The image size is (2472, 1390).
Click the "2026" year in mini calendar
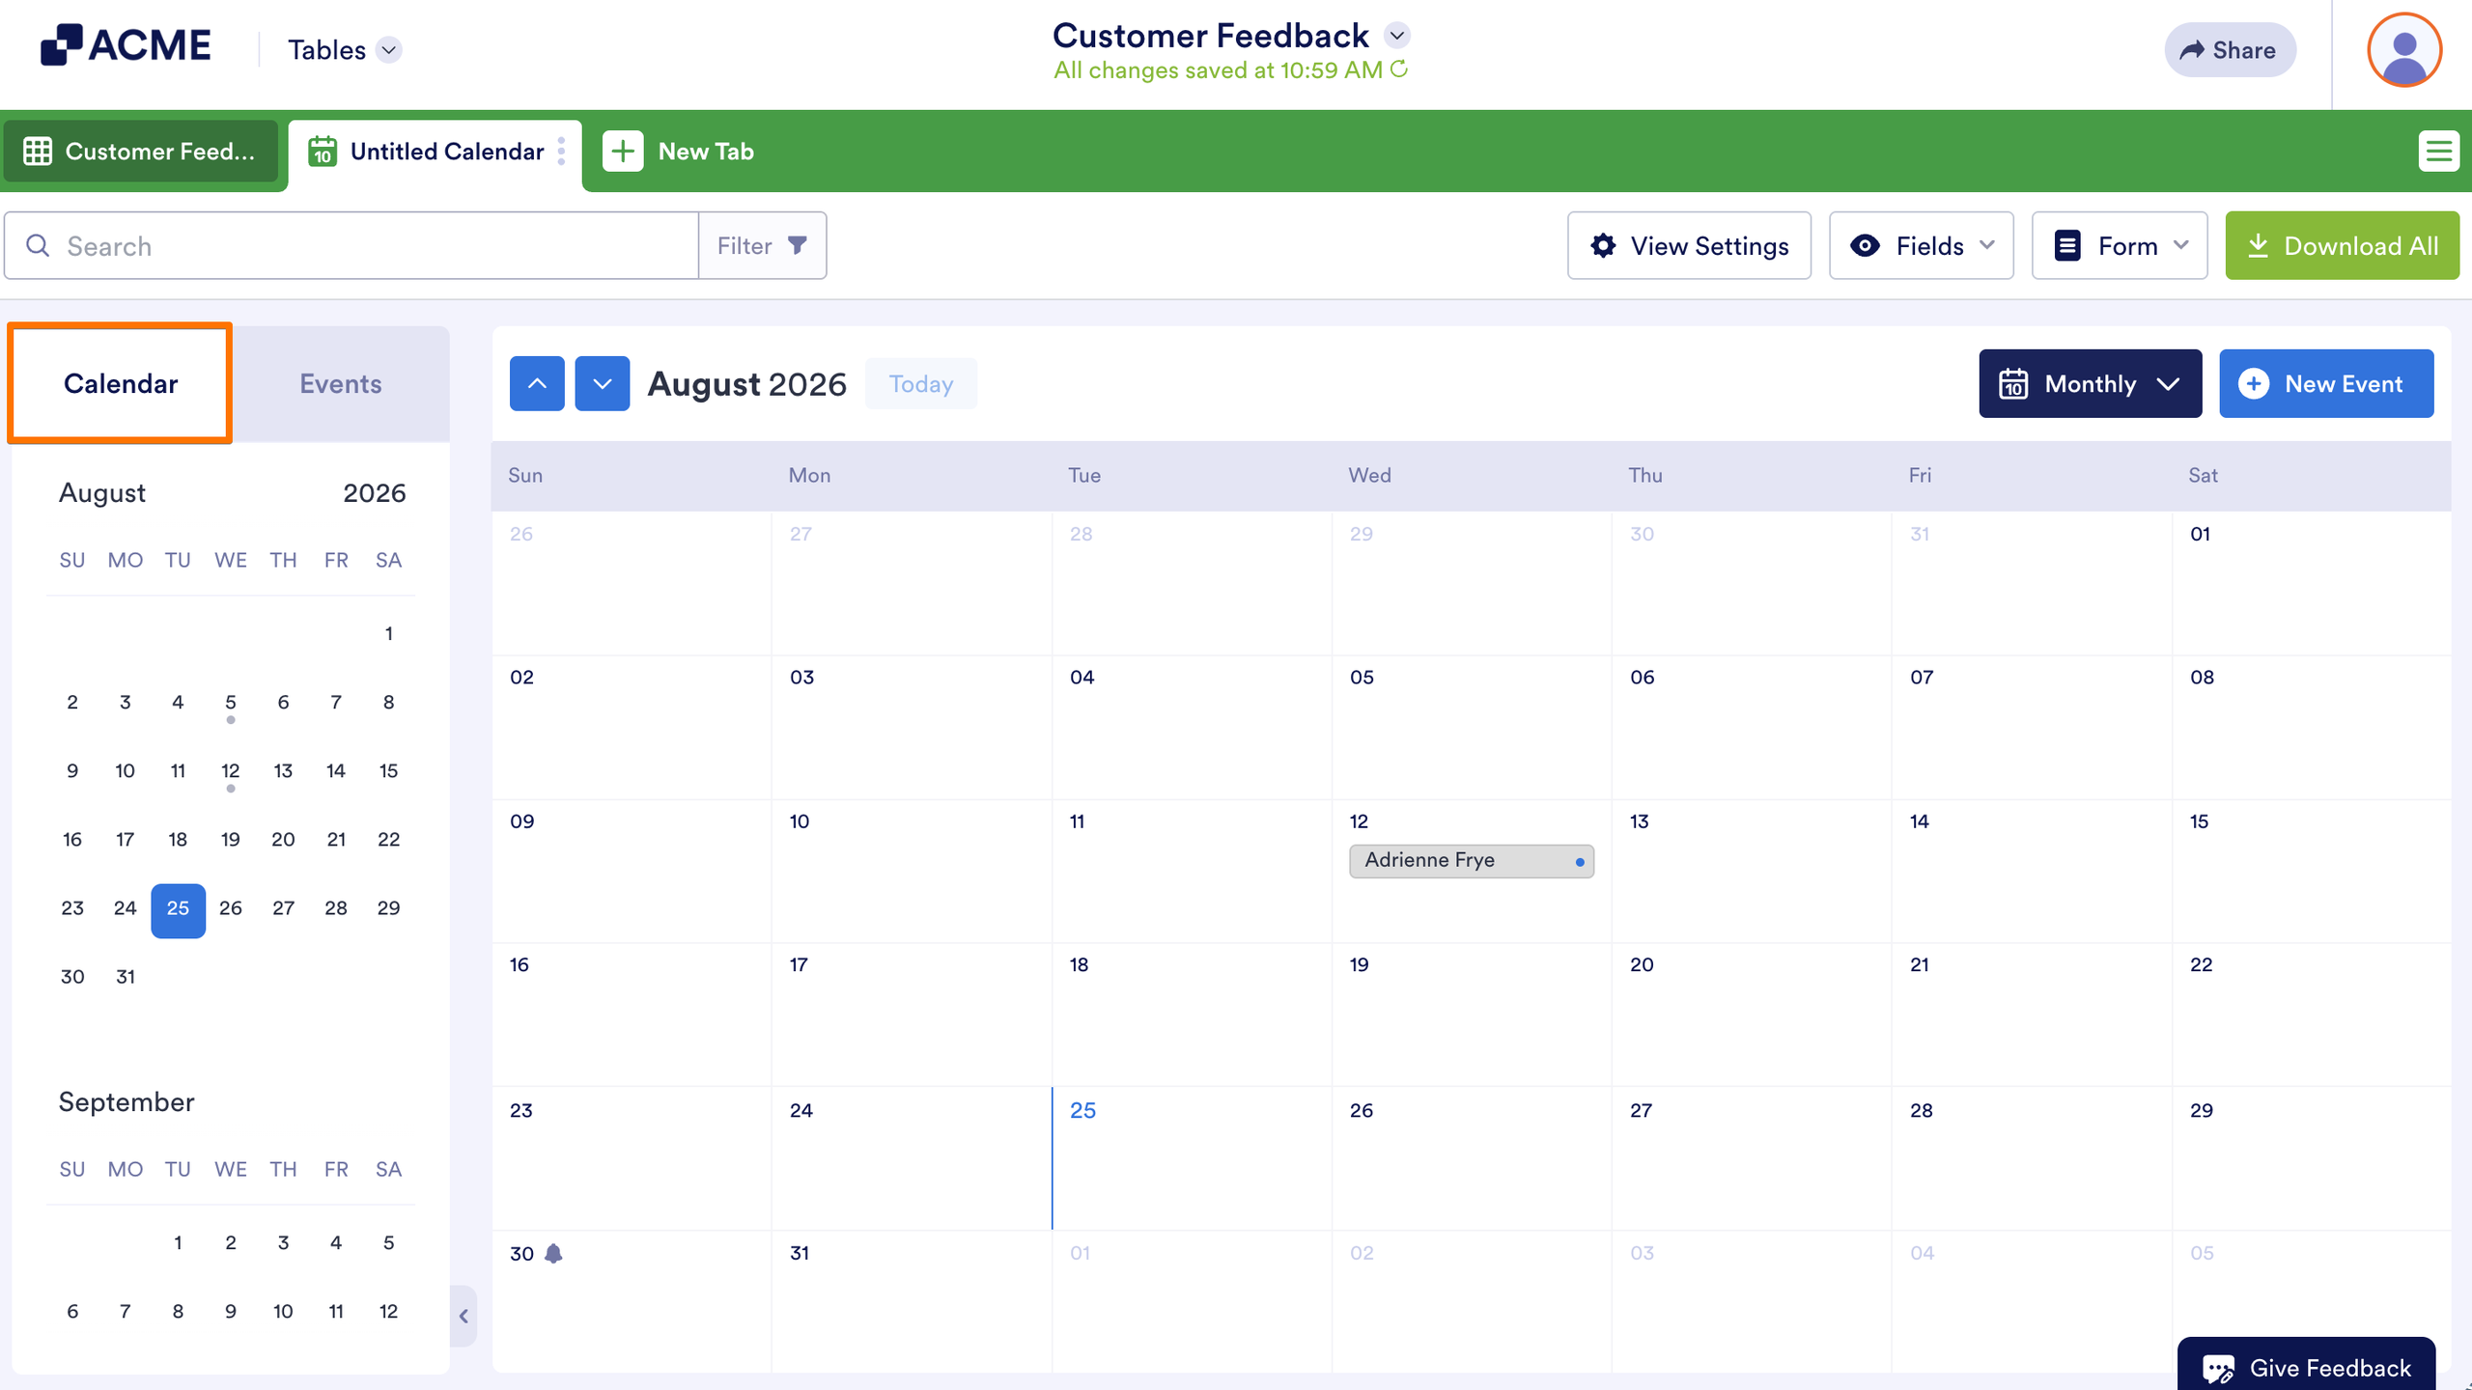pyautogui.click(x=375, y=493)
